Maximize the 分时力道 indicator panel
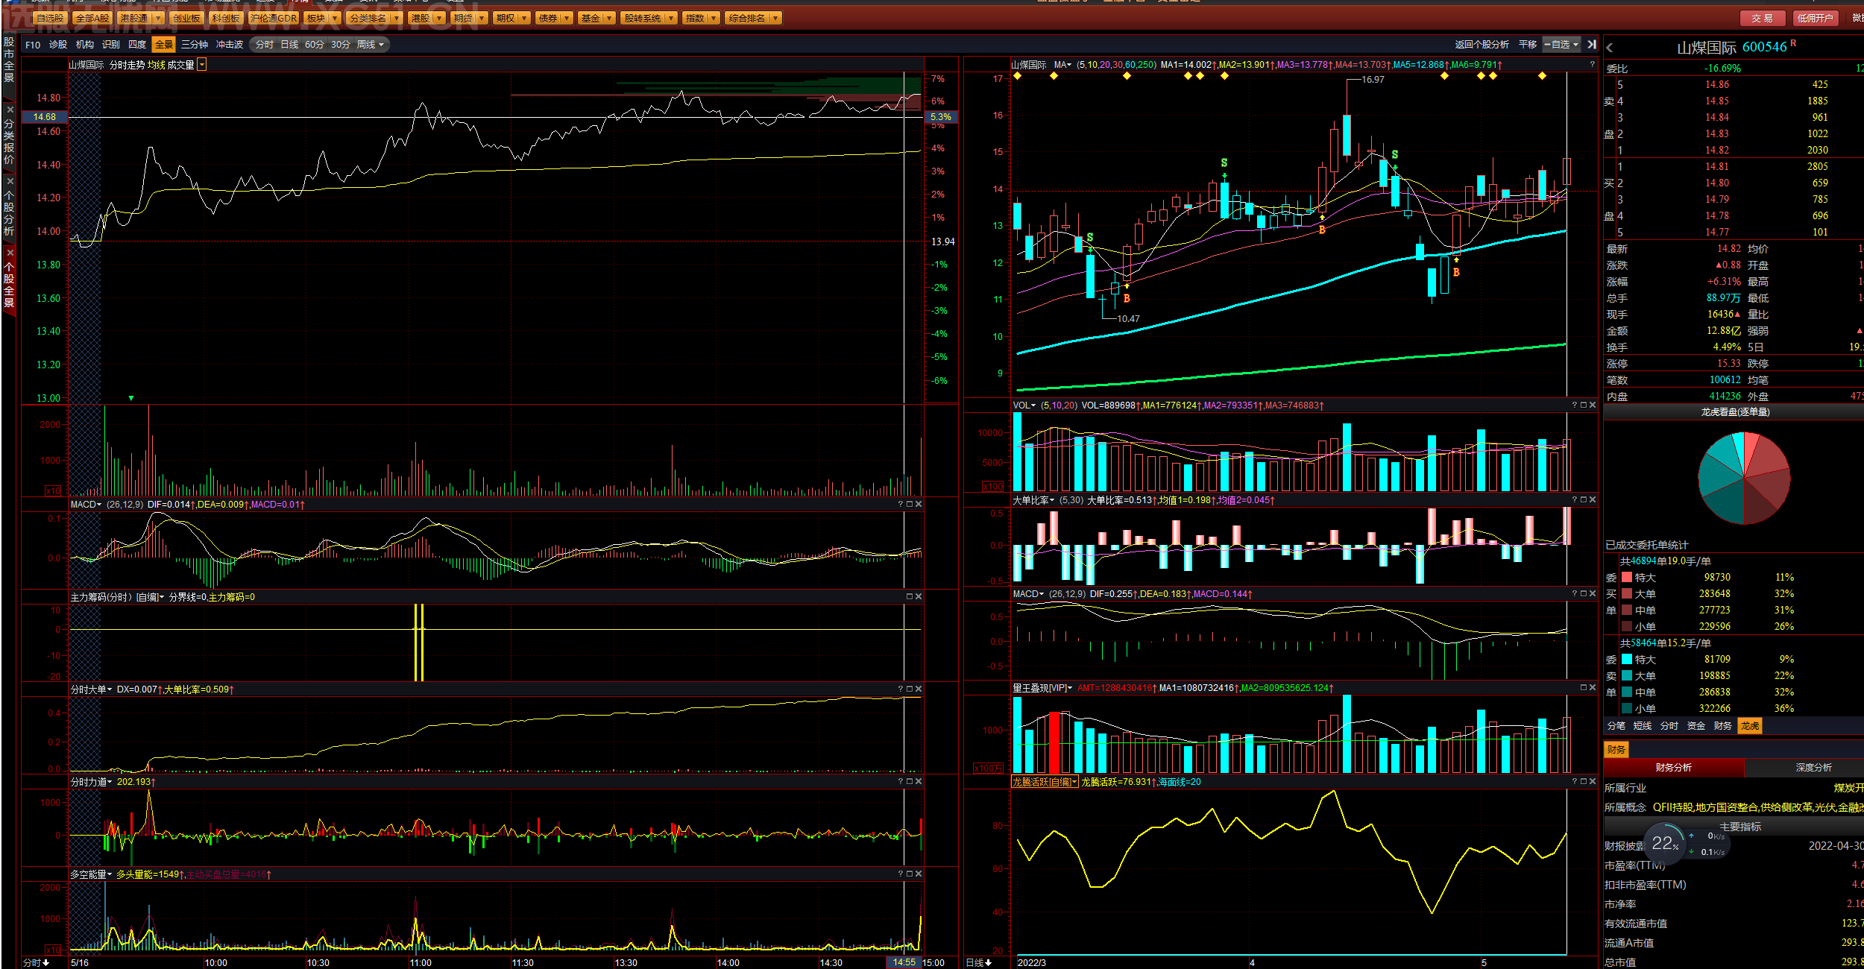 point(910,782)
